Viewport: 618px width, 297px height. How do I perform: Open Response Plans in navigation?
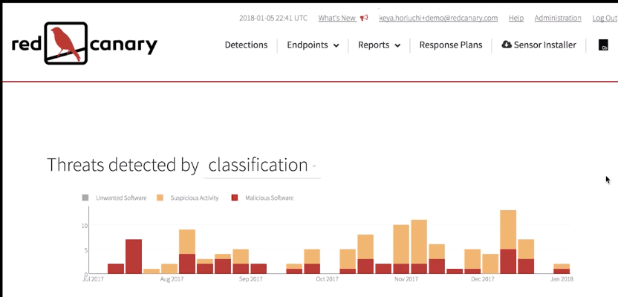click(450, 45)
